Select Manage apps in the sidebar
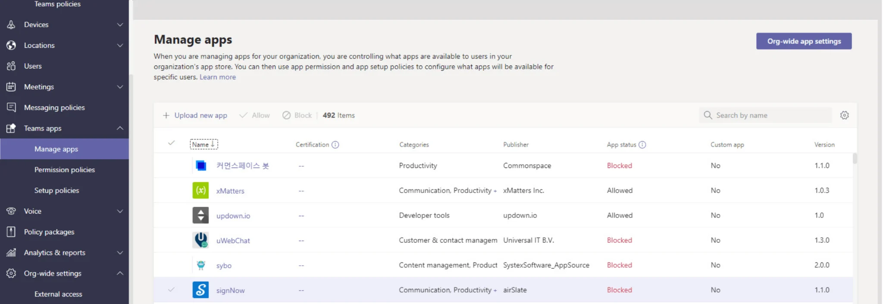Screen dimensions: 883x304 point(64,149)
